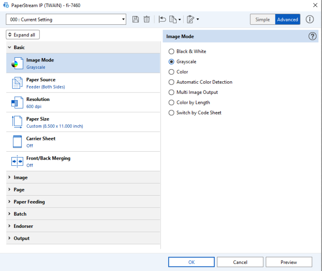Click the restore defaults arrow icon
The width and height of the screenshot is (322, 271).
[162, 19]
